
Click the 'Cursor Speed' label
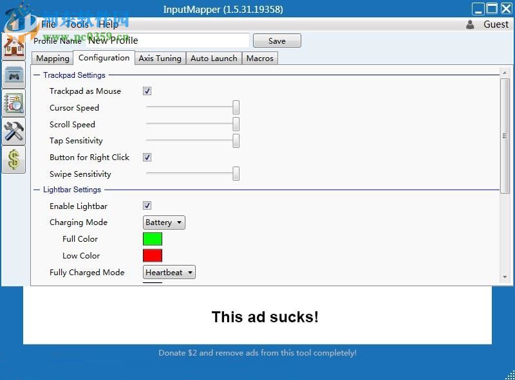[x=74, y=107]
